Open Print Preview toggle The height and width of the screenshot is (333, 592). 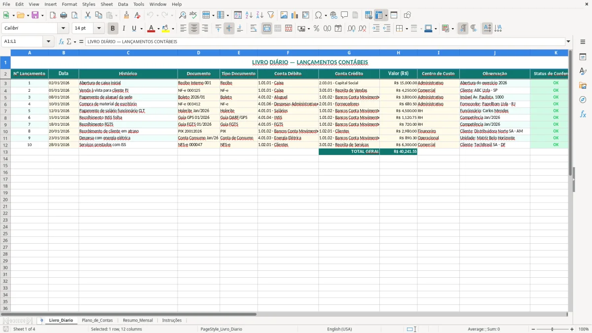[74, 15]
